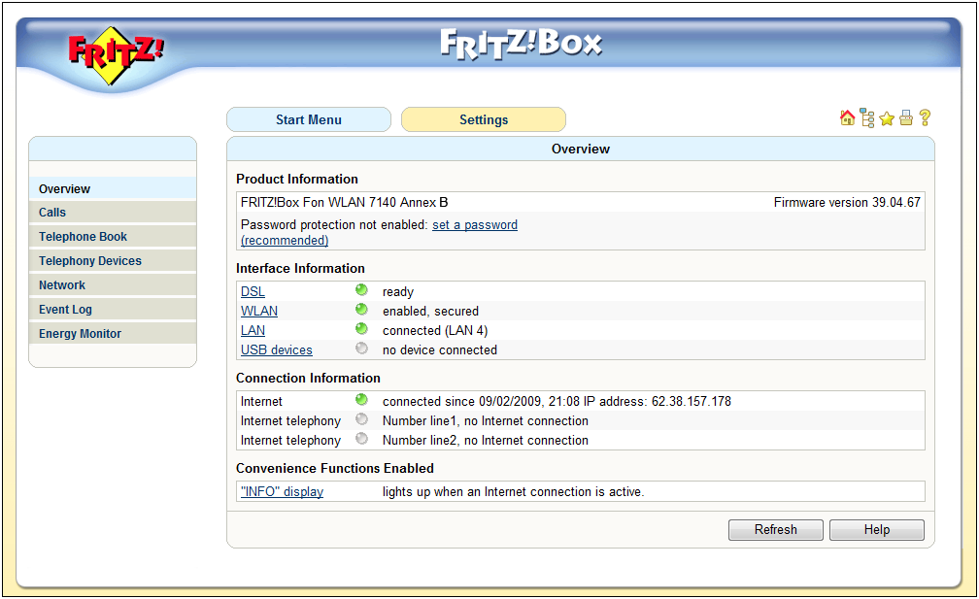979x599 pixels.
Task: Click green status indicator next to WLAN
Action: [361, 309]
